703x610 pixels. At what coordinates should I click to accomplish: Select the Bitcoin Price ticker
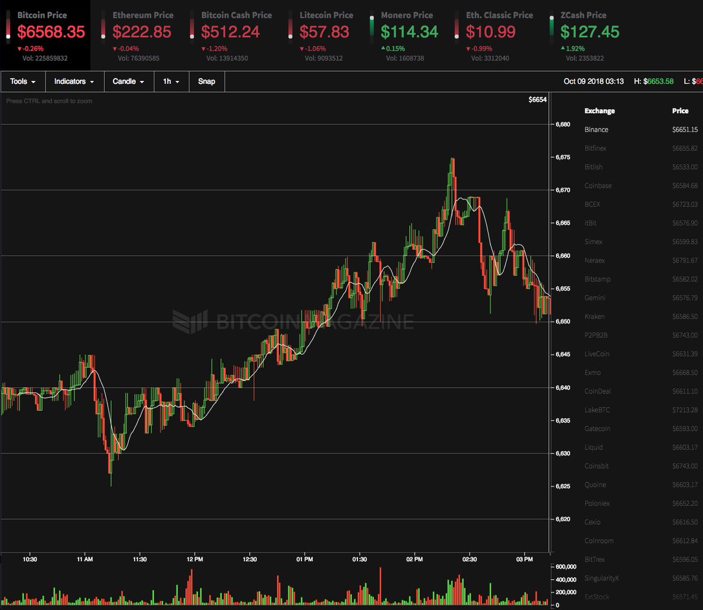click(x=45, y=35)
